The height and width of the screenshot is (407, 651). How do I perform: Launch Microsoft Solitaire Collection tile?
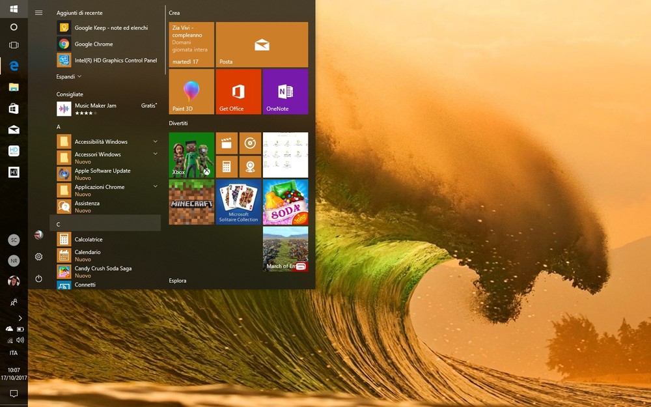tap(238, 202)
